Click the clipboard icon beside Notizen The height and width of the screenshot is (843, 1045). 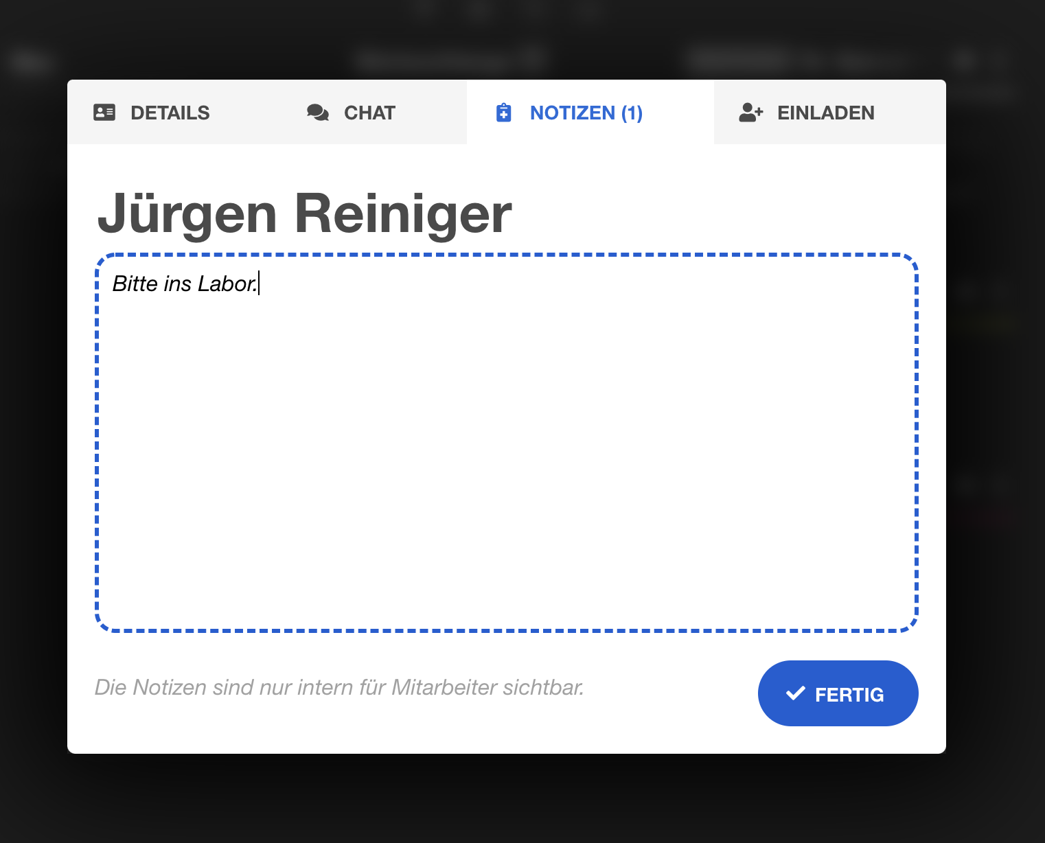click(x=503, y=113)
